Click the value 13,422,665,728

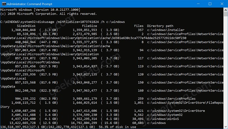pos(22,123)
